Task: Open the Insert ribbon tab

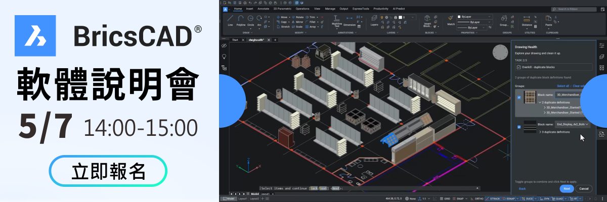Action: 249,9
